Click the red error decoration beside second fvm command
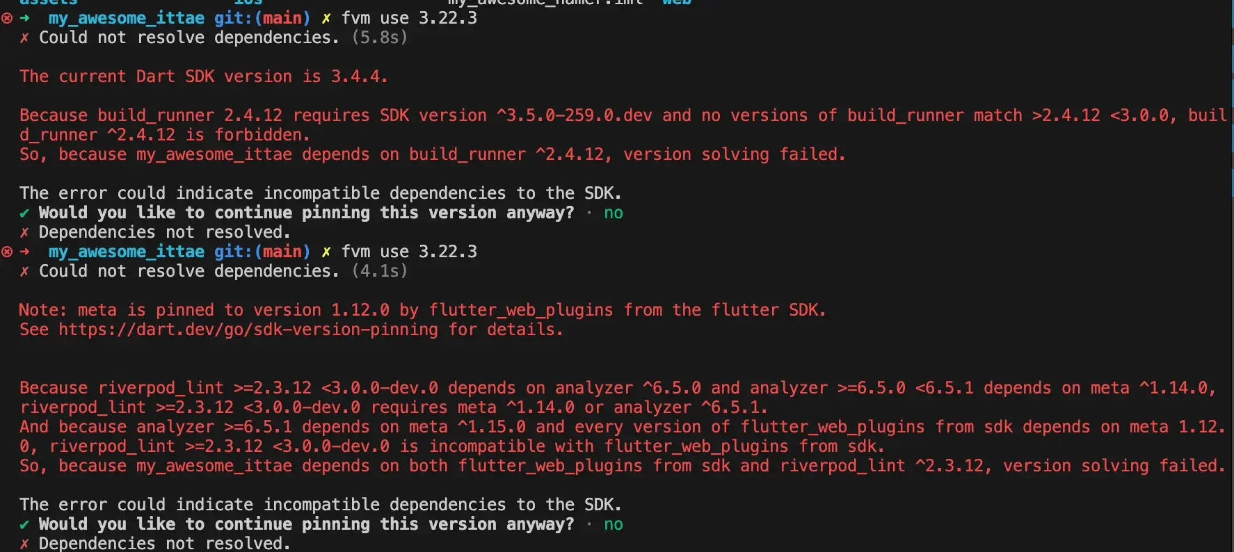This screenshot has height=552, width=1234. [7, 252]
